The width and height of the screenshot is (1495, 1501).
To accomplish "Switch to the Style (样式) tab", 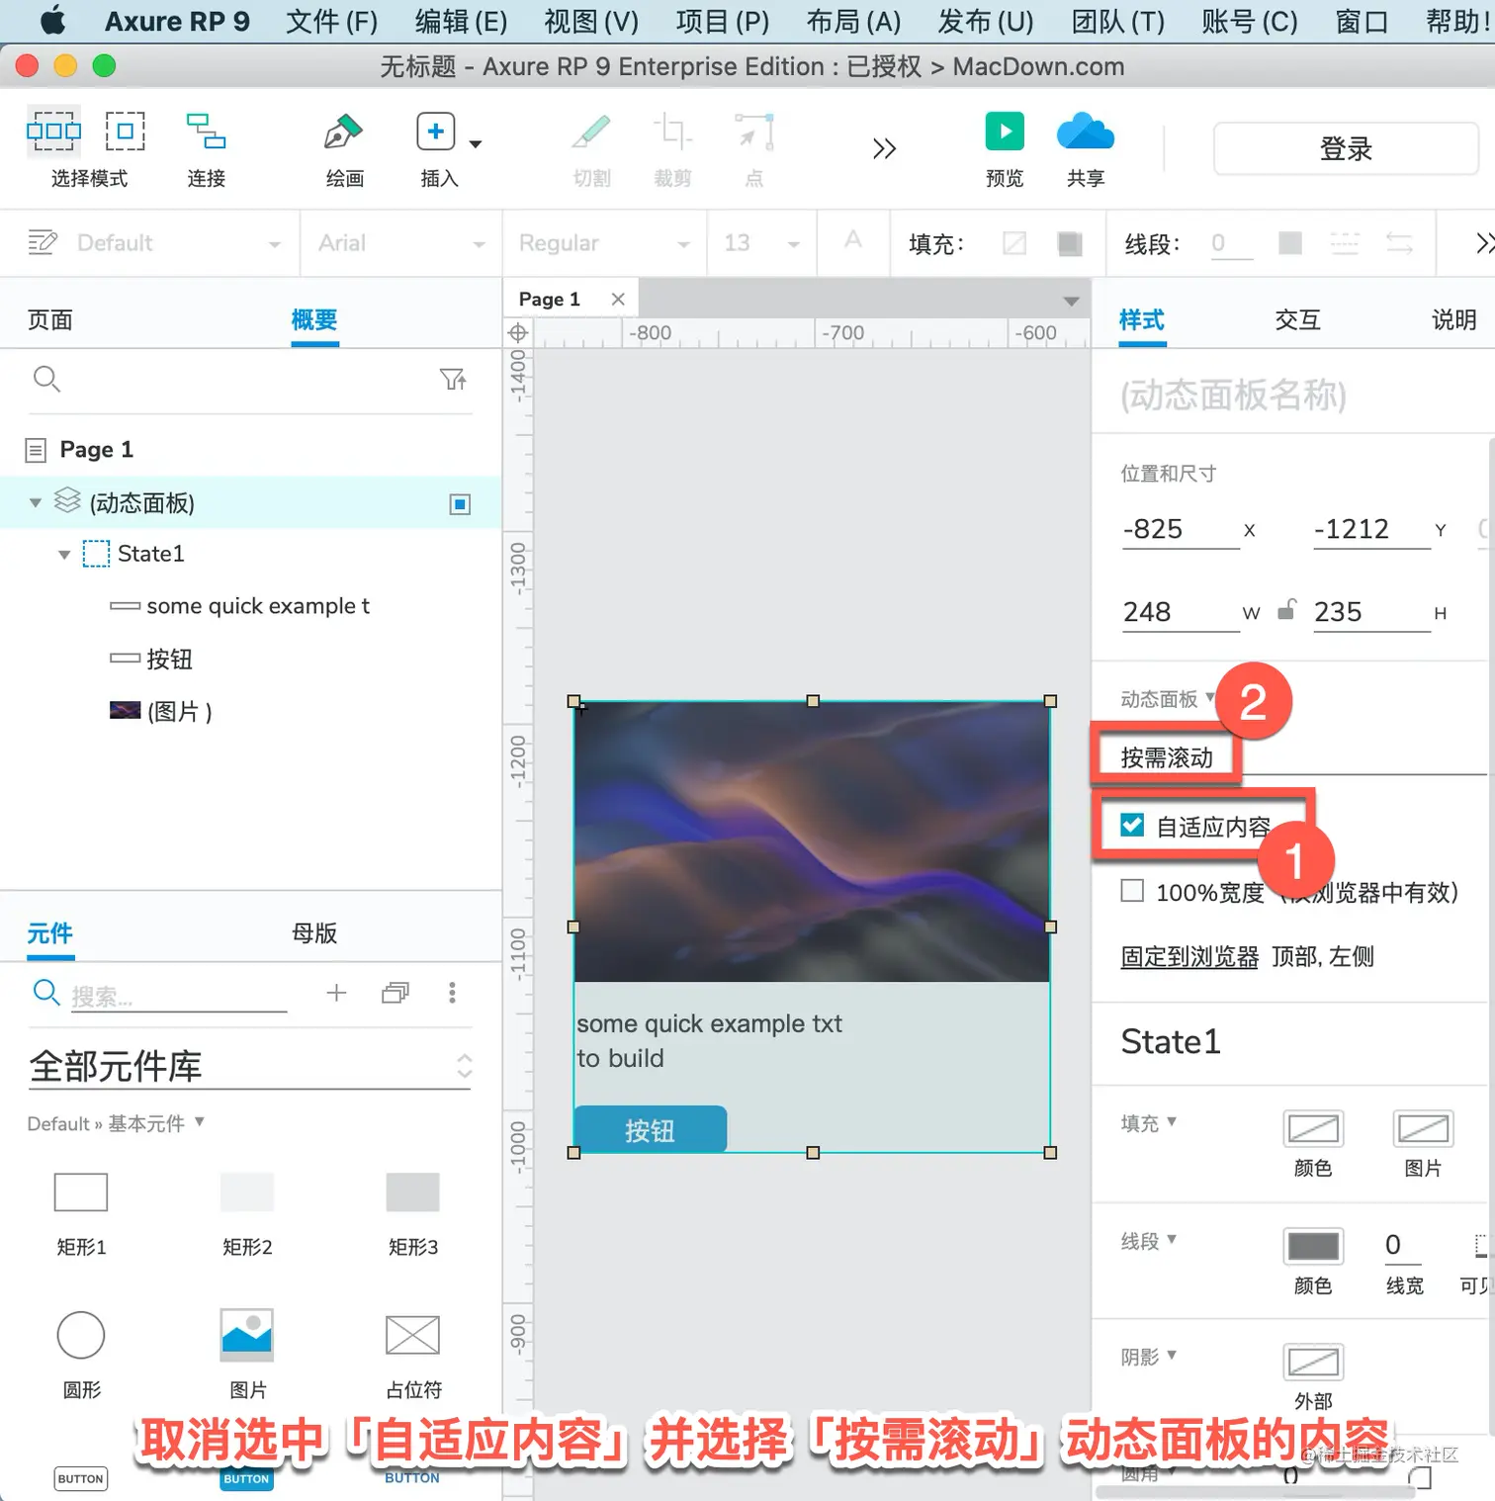I will tap(1142, 320).
